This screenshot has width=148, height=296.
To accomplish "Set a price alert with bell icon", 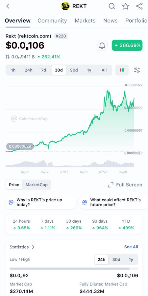I will [102, 45].
